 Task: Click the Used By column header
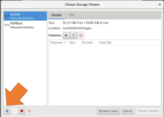click(105, 42)
